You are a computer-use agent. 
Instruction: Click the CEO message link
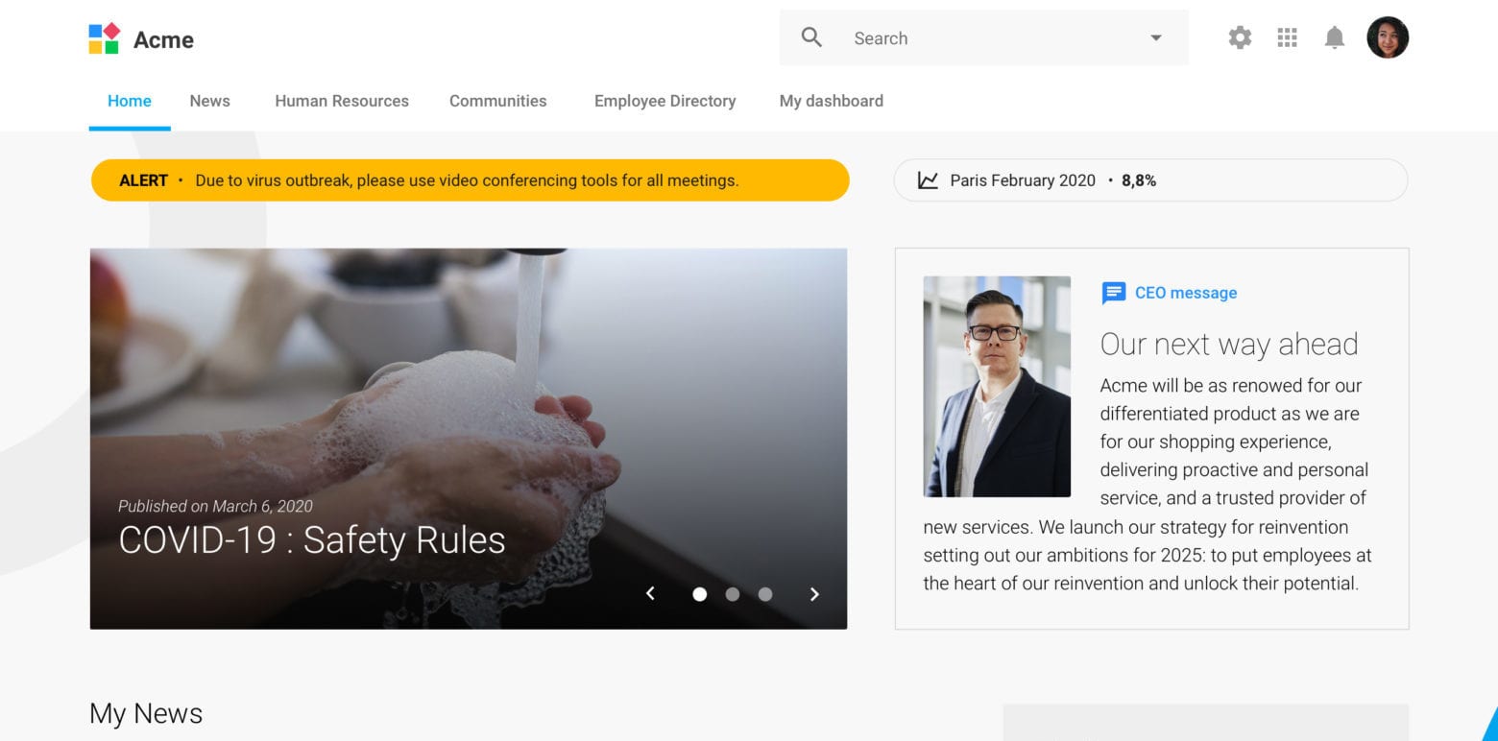pos(1185,293)
